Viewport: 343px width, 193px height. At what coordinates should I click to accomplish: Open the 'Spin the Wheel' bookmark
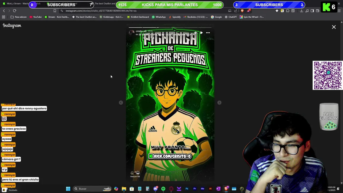click(252, 17)
